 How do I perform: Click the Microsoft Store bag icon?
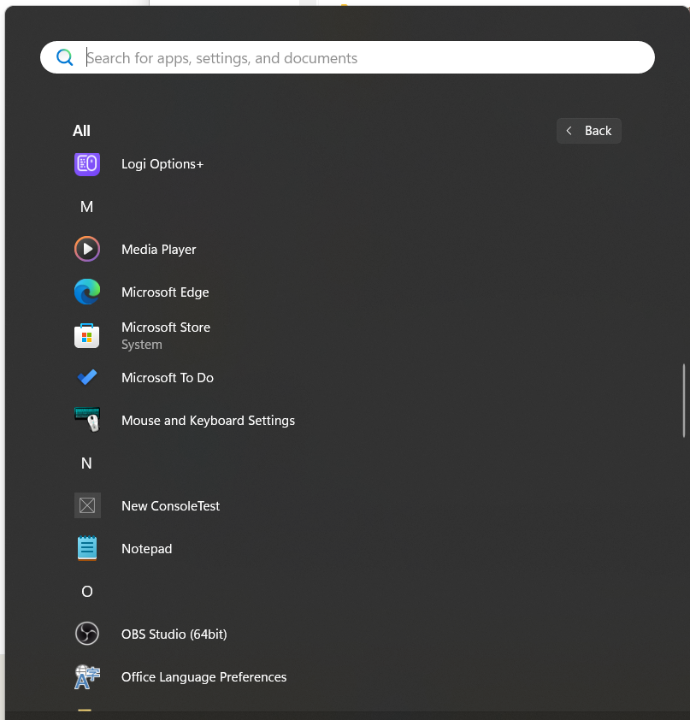pyautogui.click(x=87, y=335)
